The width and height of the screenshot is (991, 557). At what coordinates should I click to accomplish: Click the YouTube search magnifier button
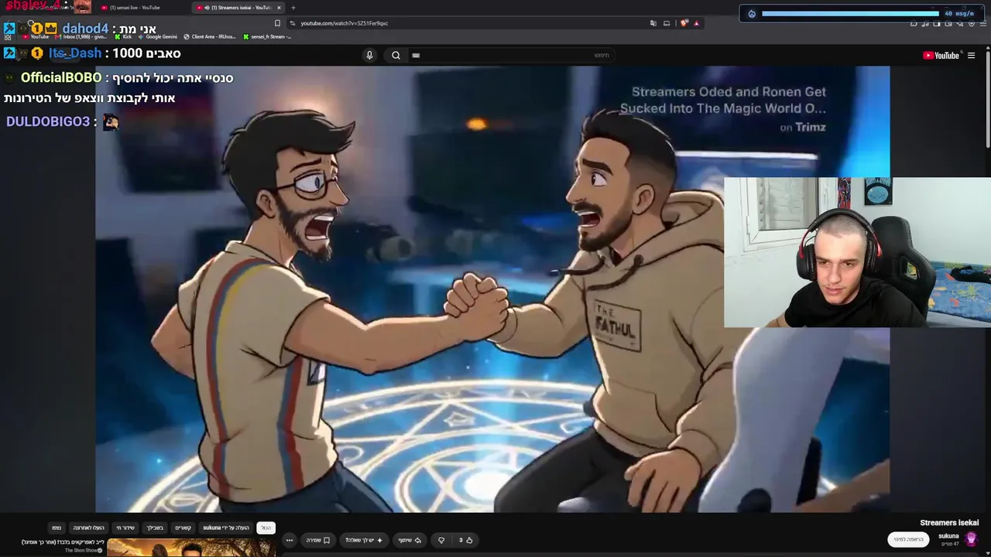pyautogui.click(x=396, y=55)
